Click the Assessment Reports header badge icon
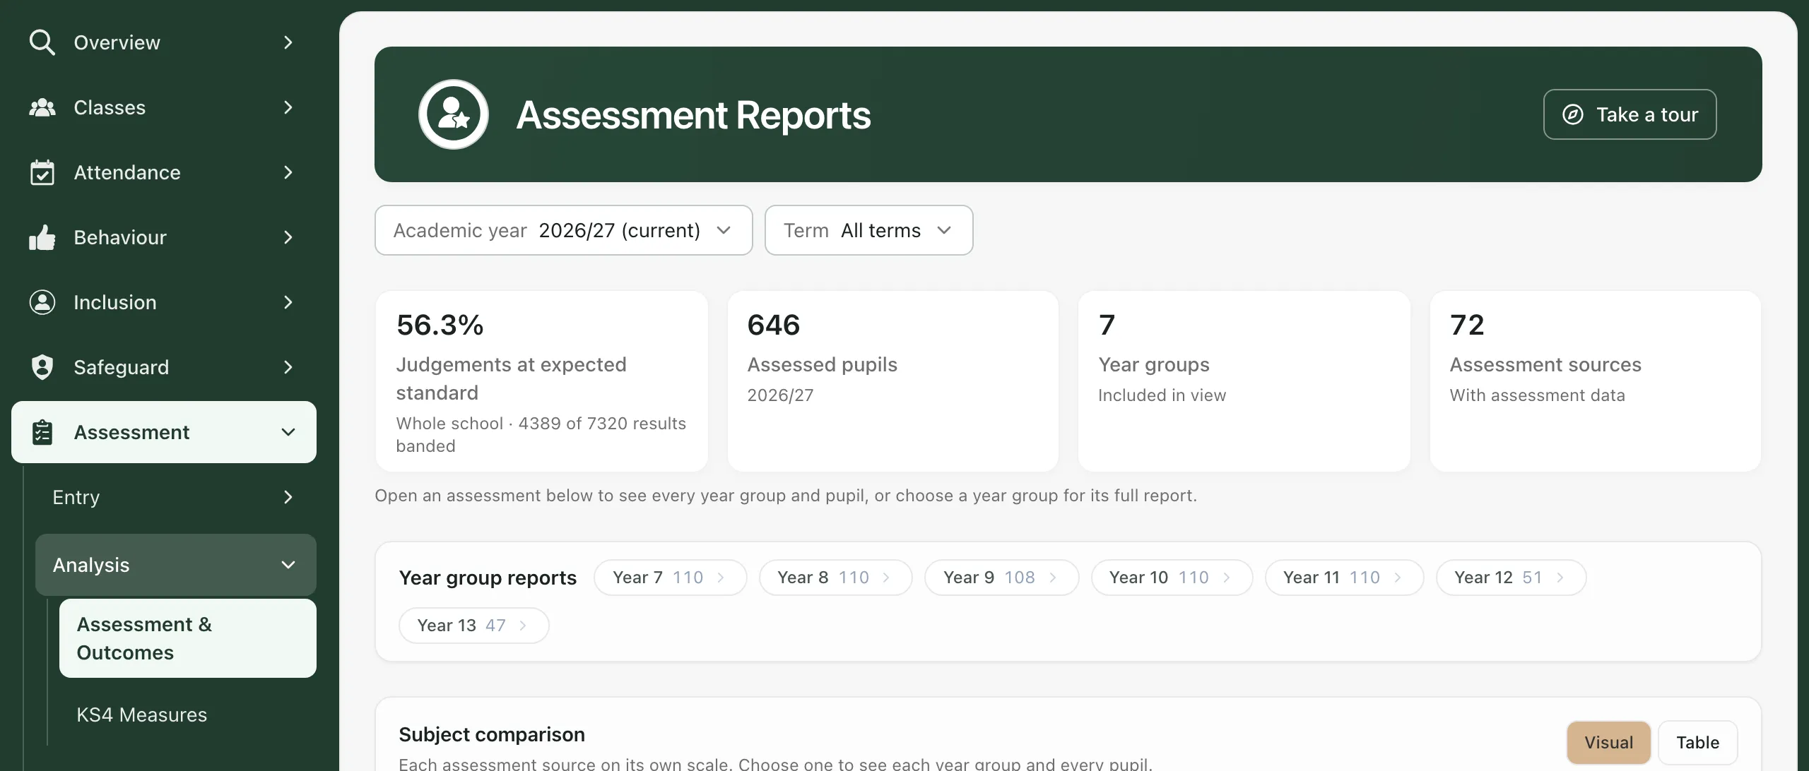The image size is (1809, 771). point(454,114)
